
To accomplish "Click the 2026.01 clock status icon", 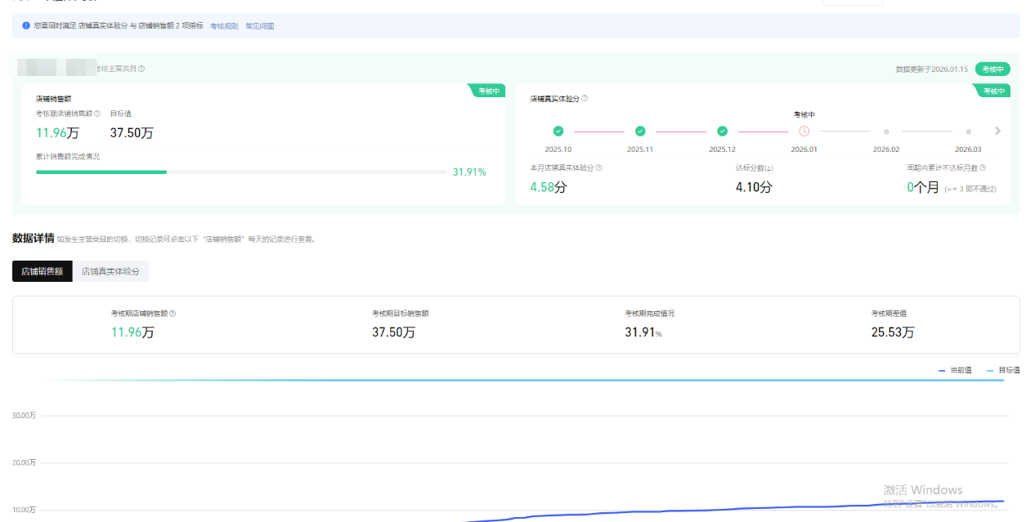I will click(x=804, y=131).
